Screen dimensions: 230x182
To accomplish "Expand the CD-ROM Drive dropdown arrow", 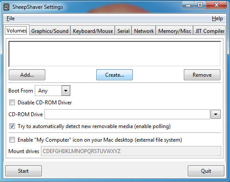I will [x=215, y=114].
